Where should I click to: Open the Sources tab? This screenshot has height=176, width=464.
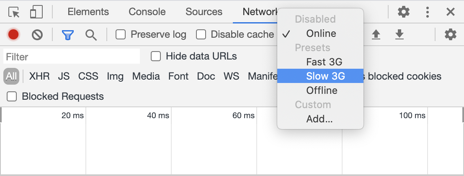pos(204,12)
